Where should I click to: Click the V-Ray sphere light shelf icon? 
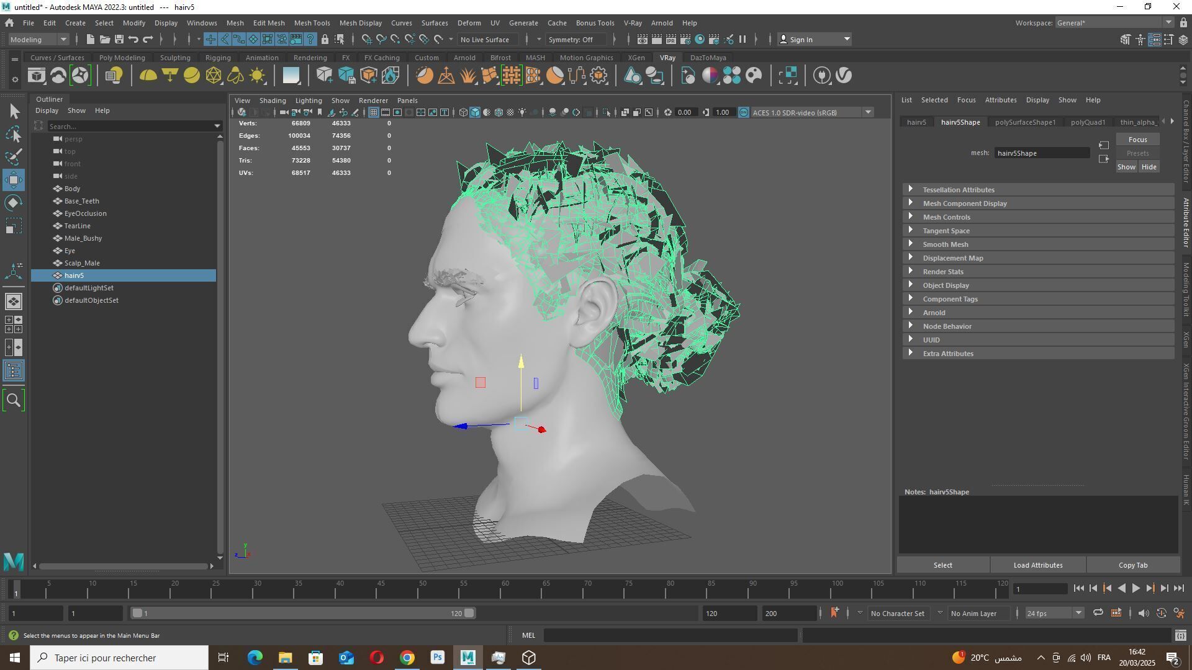(x=192, y=76)
